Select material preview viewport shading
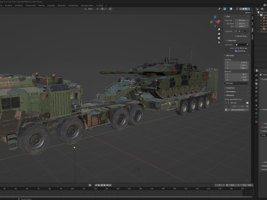The image size is (267, 200). point(246,9)
